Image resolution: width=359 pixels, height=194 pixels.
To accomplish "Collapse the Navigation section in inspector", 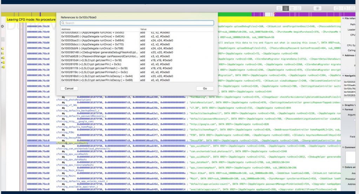I will pyautogui.click(x=343, y=76).
